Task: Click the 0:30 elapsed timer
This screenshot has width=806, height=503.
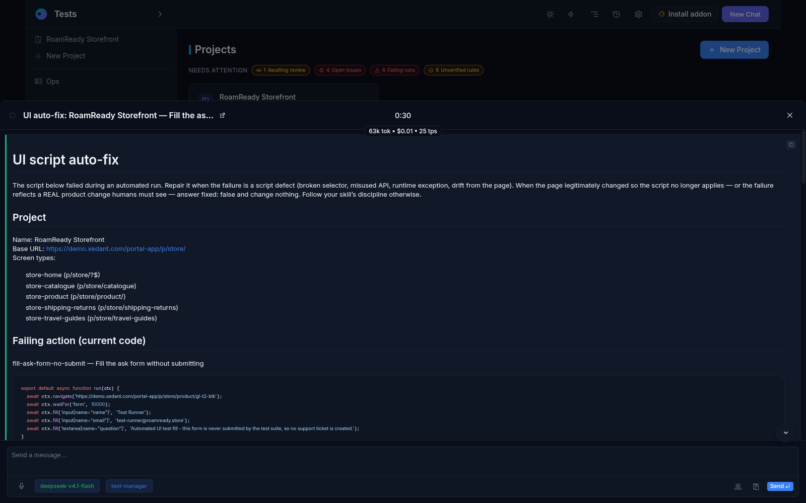Action: (x=403, y=116)
